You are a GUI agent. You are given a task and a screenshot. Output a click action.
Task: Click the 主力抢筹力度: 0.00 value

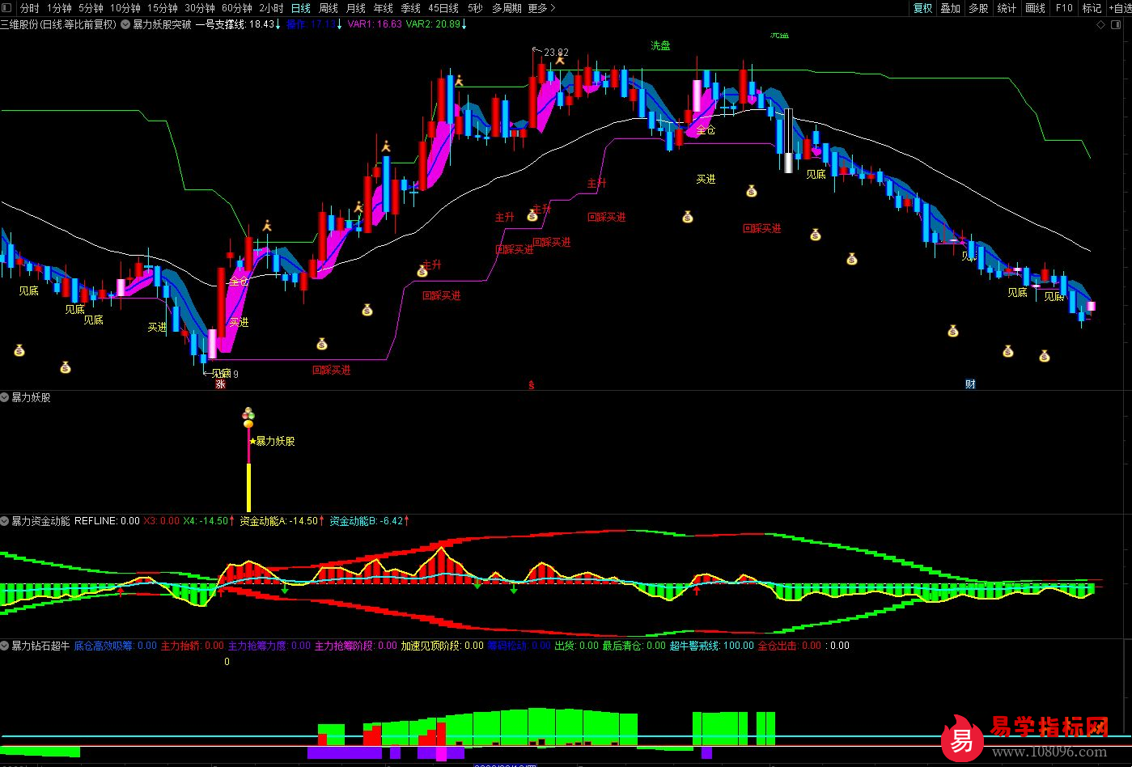(x=269, y=646)
